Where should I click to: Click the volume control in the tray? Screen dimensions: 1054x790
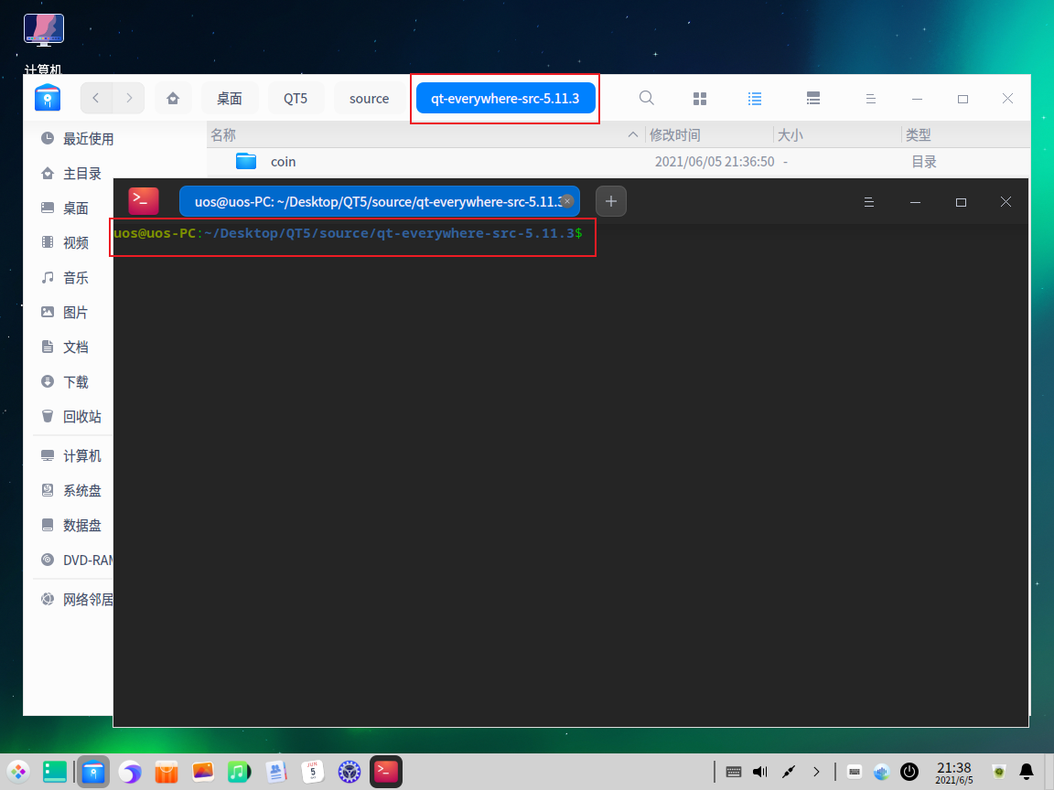point(760,772)
